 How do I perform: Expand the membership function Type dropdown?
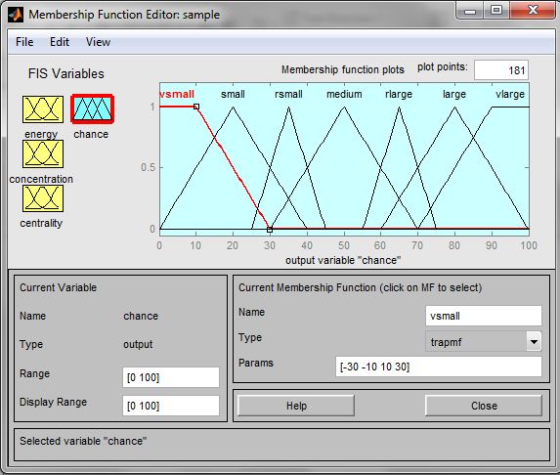pyautogui.click(x=534, y=342)
